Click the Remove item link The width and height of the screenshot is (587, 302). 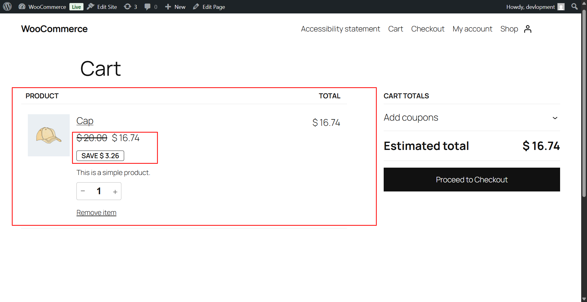[96, 213]
